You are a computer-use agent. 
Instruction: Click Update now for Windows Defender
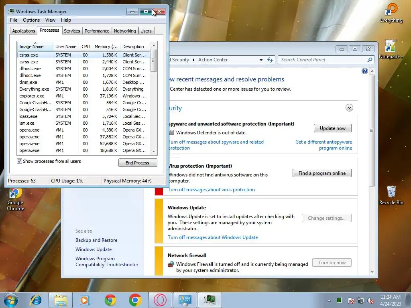333,128
